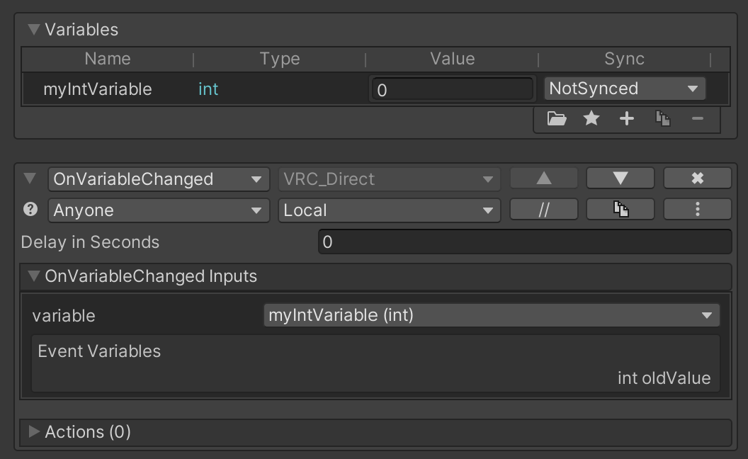Click the star icon in variables toolbar
This screenshot has width=748, height=459.
591,118
